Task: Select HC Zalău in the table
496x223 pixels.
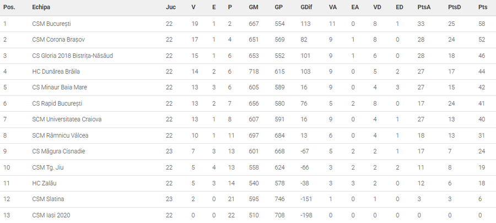Action: pyautogui.click(x=44, y=183)
